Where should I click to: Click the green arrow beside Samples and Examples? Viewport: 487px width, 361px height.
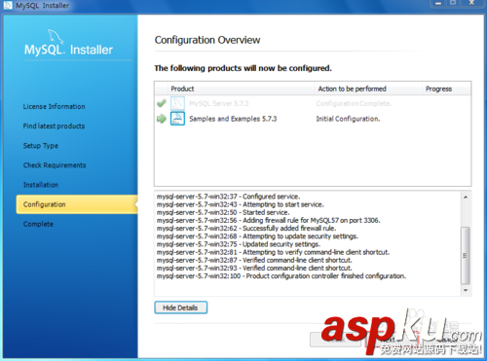click(162, 119)
